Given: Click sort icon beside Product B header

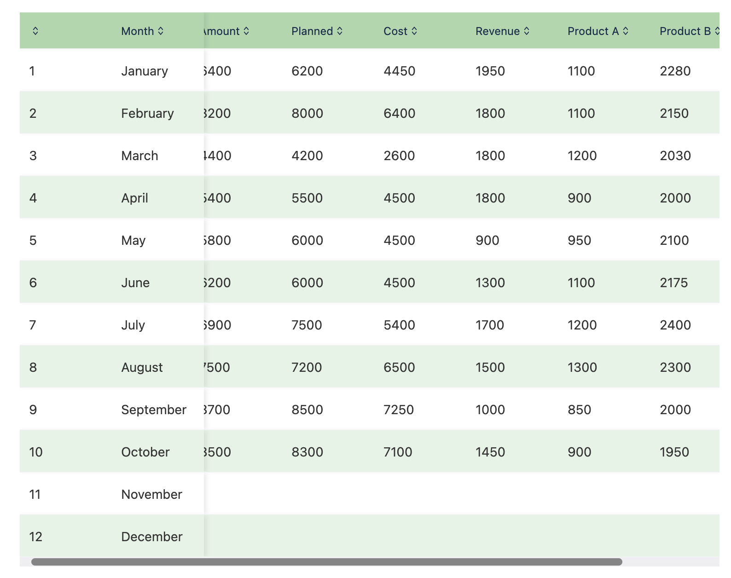Looking at the screenshot, I should point(716,31).
